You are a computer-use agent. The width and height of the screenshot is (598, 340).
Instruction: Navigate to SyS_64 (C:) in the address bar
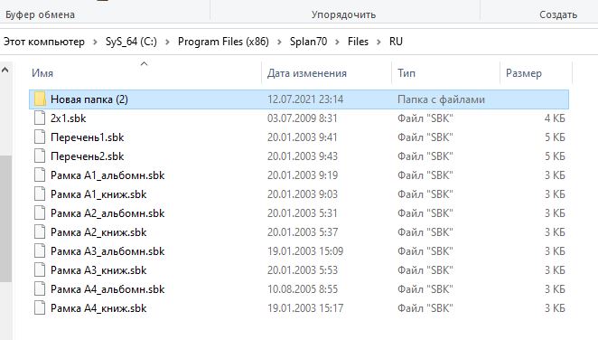coord(131,42)
